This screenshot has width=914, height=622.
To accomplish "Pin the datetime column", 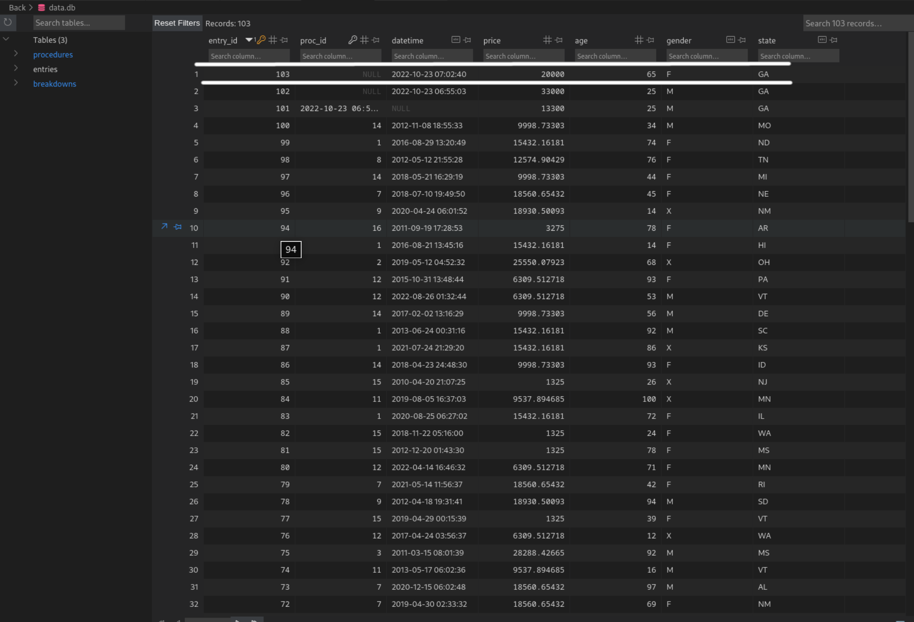I will tap(467, 40).
